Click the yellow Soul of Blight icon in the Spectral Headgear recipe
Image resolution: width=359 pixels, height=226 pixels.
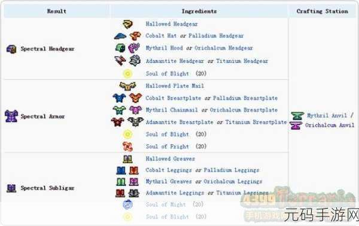coord(127,74)
